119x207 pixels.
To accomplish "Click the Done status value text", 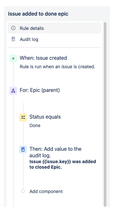I will 35,125.
